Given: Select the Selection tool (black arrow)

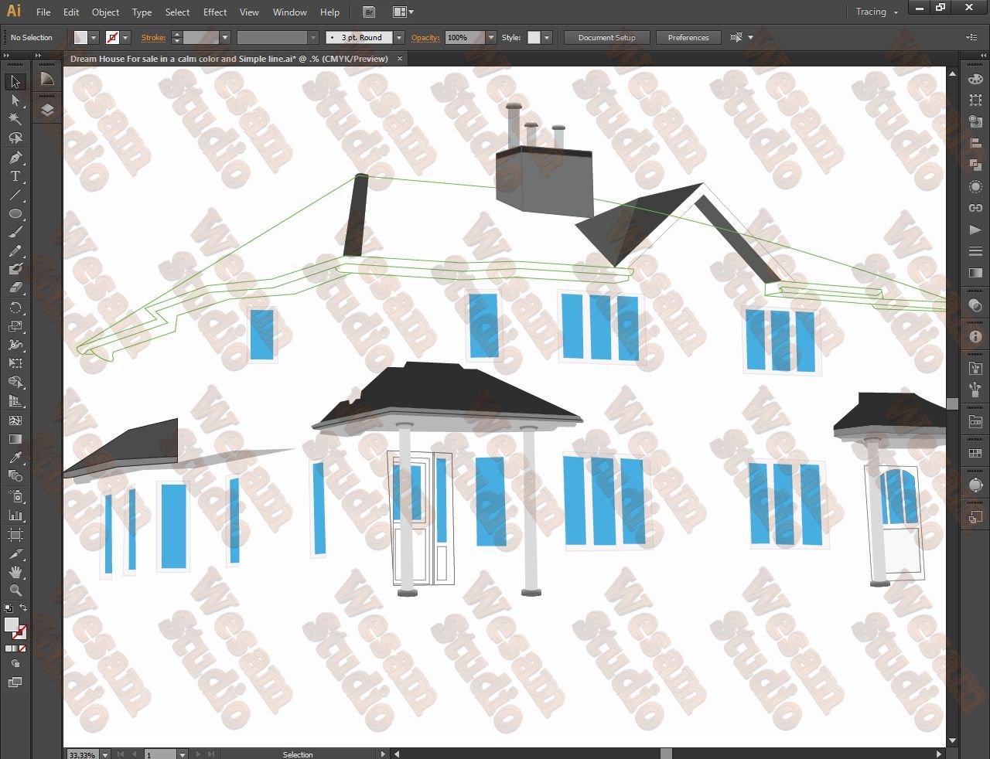Looking at the screenshot, I should [x=15, y=82].
